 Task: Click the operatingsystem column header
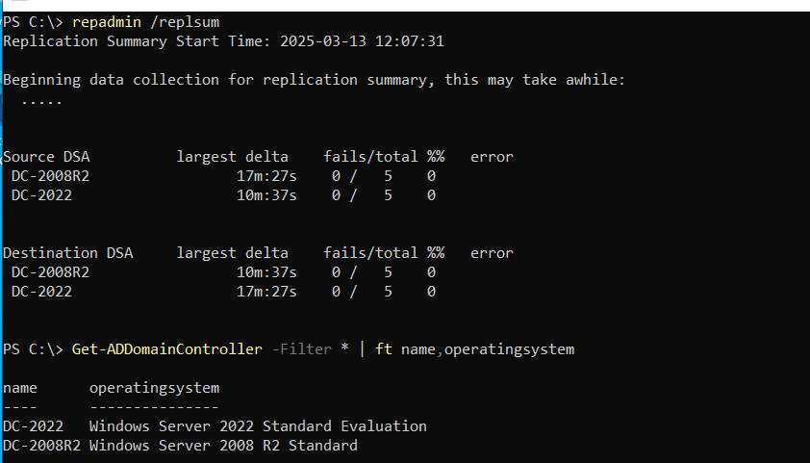click(x=154, y=388)
